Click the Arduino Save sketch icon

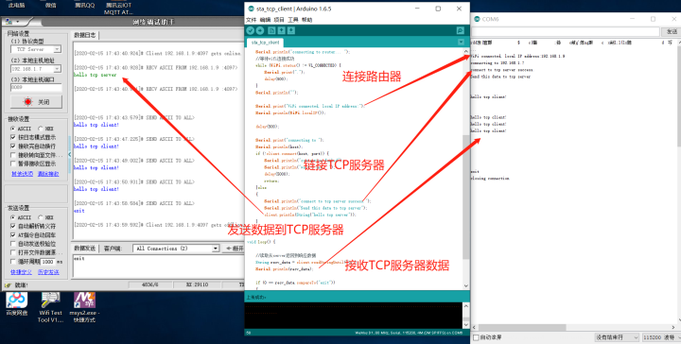tap(291, 30)
